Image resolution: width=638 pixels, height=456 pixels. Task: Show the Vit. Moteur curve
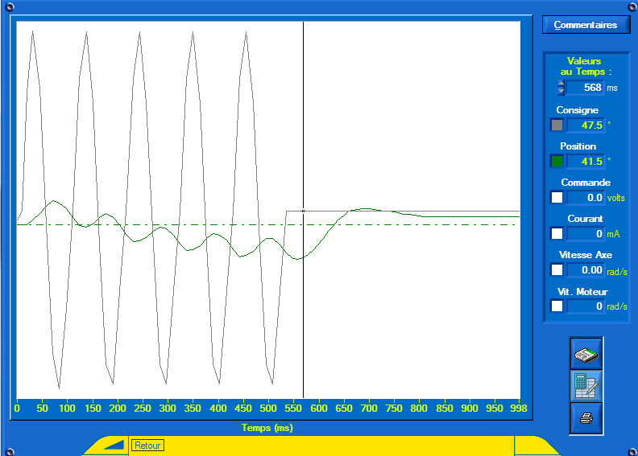click(557, 306)
